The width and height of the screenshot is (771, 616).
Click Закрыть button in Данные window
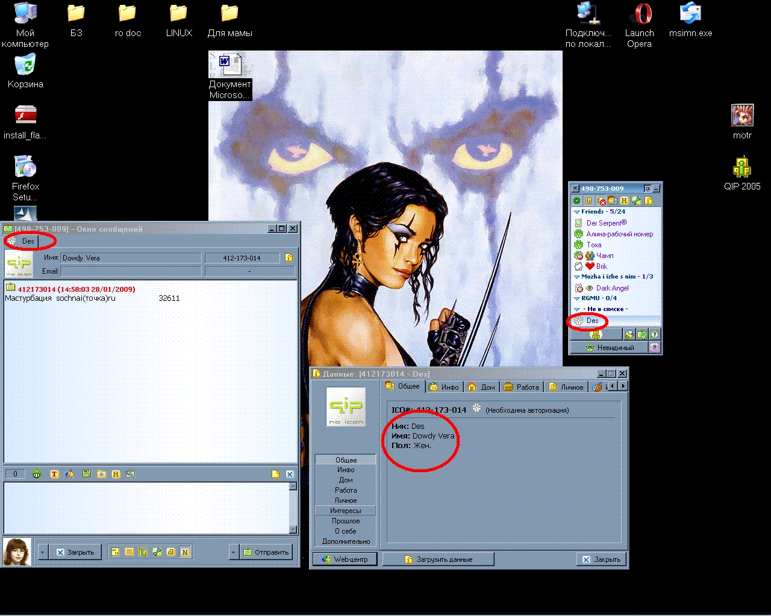(x=602, y=559)
